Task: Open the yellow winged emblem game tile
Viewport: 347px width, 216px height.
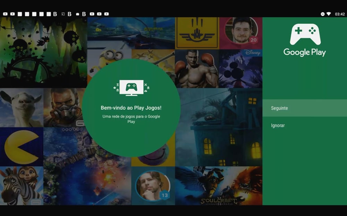Action: tap(197, 33)
